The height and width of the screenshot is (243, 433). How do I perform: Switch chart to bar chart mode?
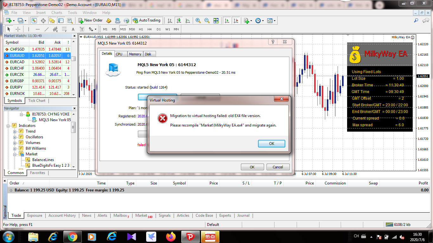(x=170, y=21)
